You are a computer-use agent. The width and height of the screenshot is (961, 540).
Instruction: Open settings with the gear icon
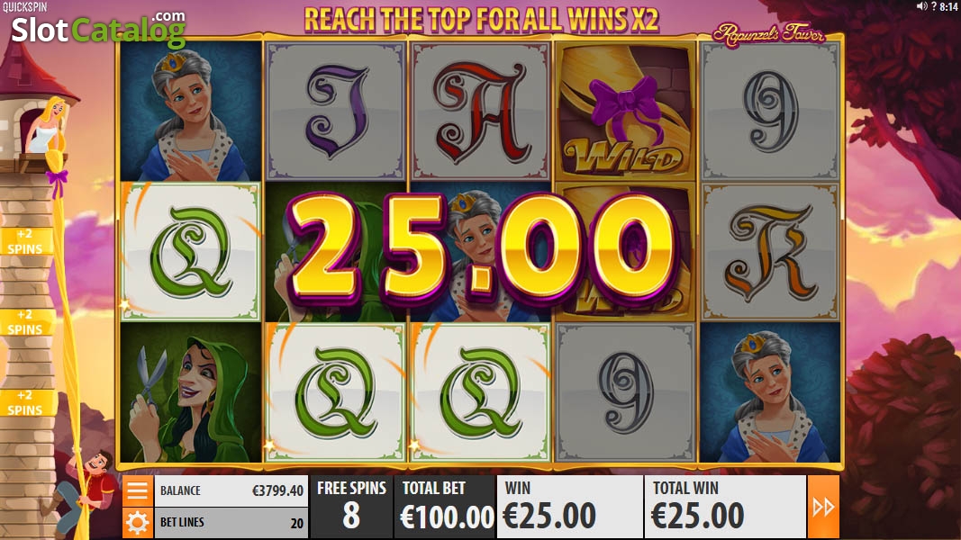137,523
